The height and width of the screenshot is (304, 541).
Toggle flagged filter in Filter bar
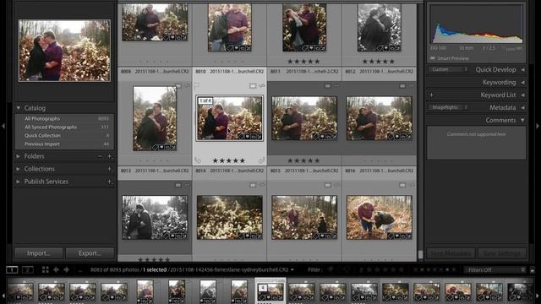point(331,270)
